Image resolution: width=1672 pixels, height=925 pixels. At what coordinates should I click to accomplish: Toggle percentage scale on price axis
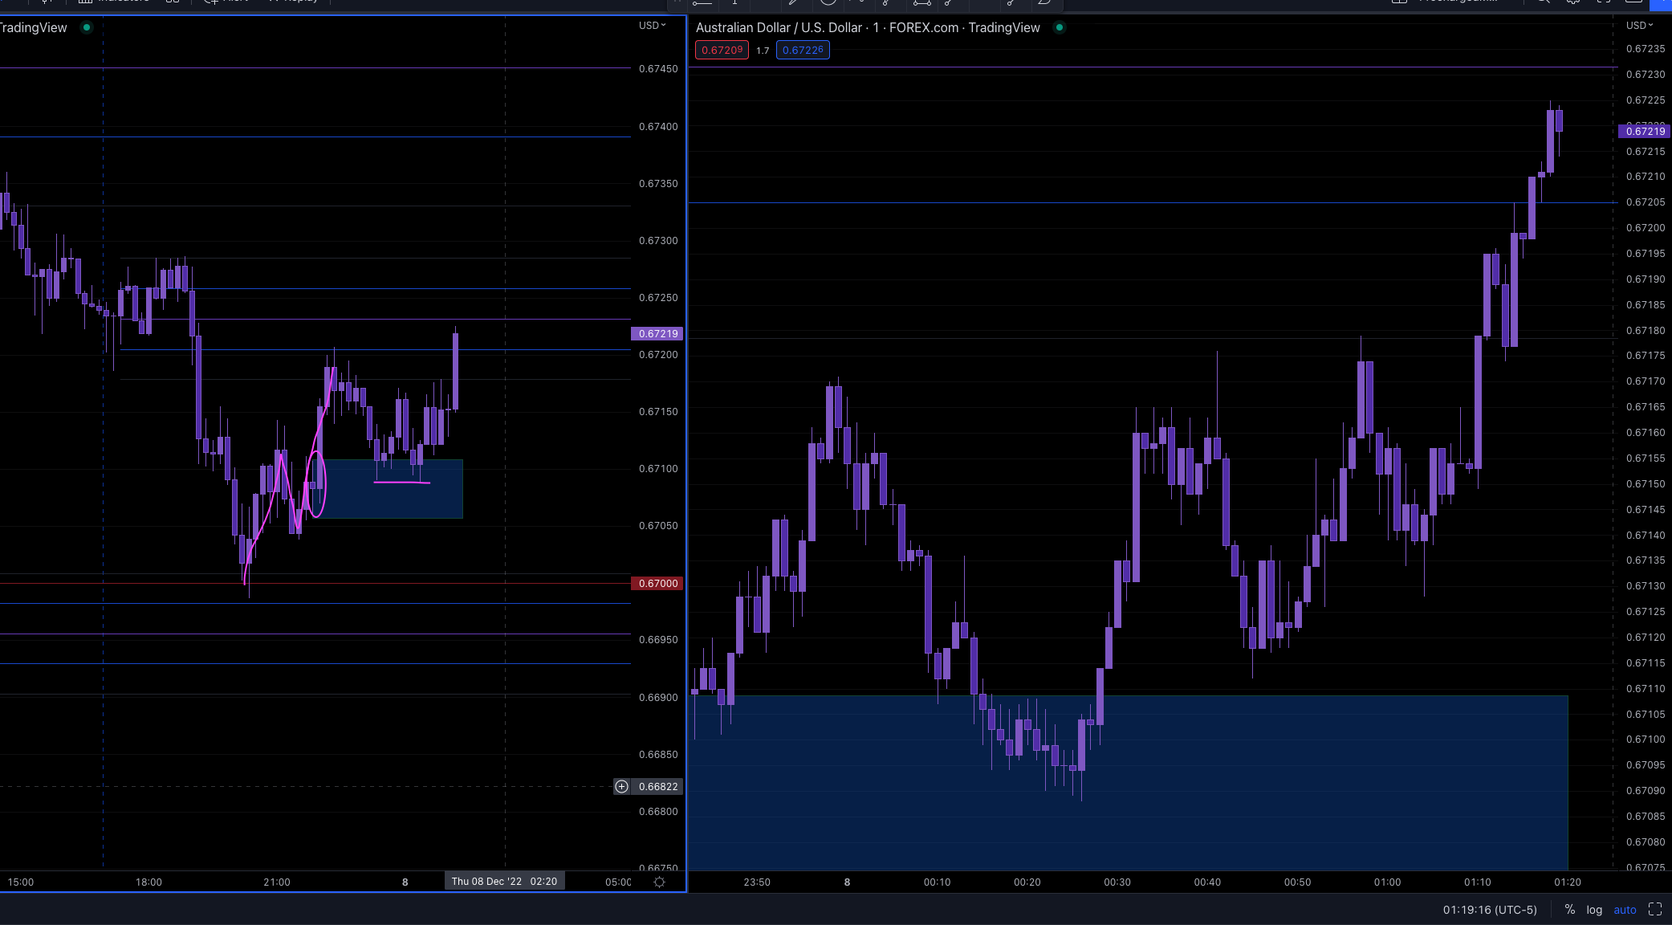1569,910
